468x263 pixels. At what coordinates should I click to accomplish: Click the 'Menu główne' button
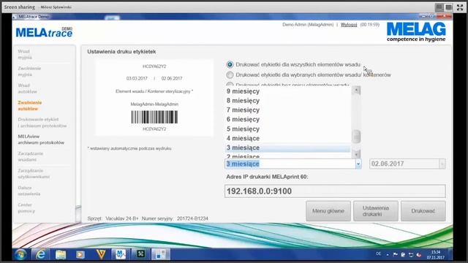coord(328,211)
